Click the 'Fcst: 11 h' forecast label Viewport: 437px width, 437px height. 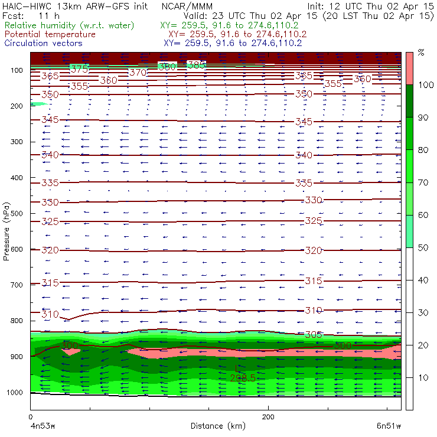pyautogui.click(x=31, y=16)
